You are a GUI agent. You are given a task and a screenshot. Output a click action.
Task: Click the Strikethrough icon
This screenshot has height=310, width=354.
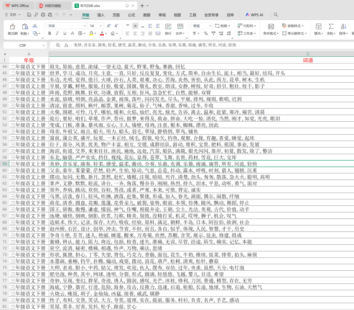tap(72, 33)
